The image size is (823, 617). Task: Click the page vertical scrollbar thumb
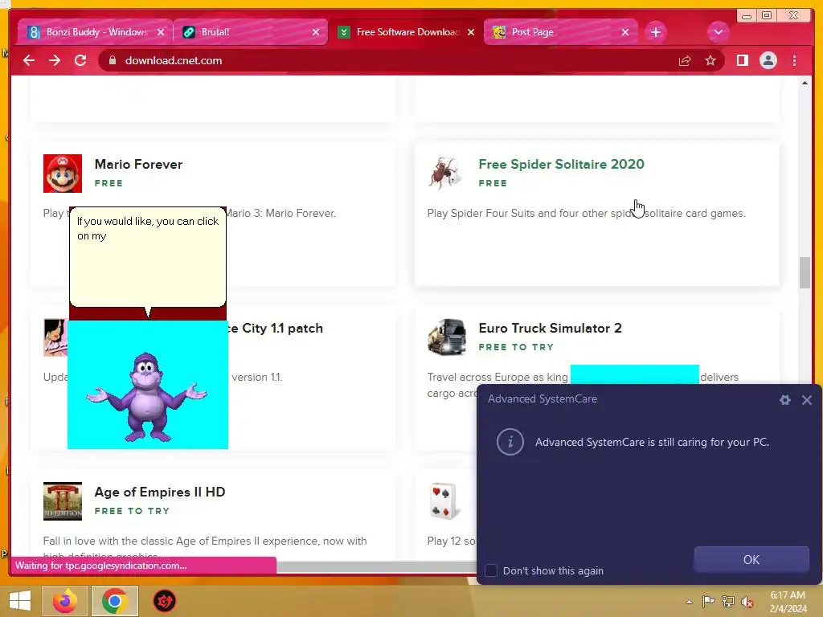click(x=805, y=273)
